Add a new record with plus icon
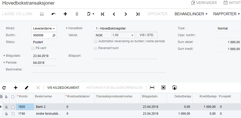The width and height of the screenshot is (241, 118). click(x=65, y=14)
